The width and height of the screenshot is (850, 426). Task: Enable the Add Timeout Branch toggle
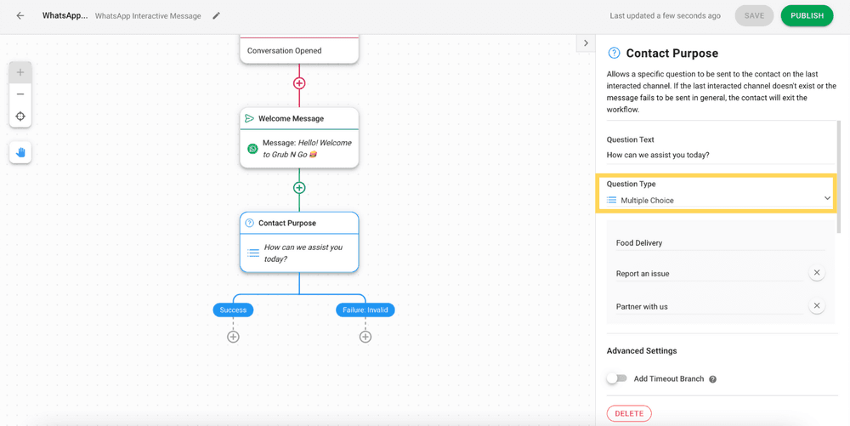616,379
